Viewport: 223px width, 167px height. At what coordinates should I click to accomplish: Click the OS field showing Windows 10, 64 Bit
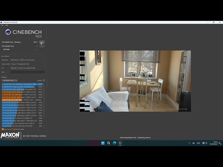(28, 68)
